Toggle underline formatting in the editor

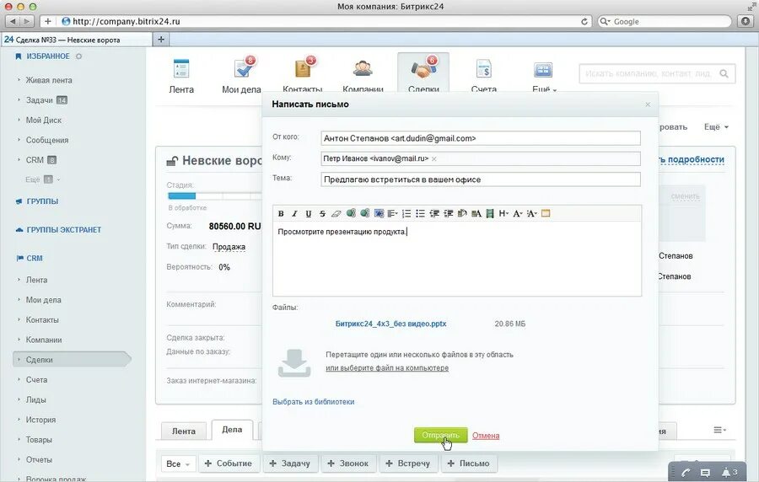pos(309,213)
